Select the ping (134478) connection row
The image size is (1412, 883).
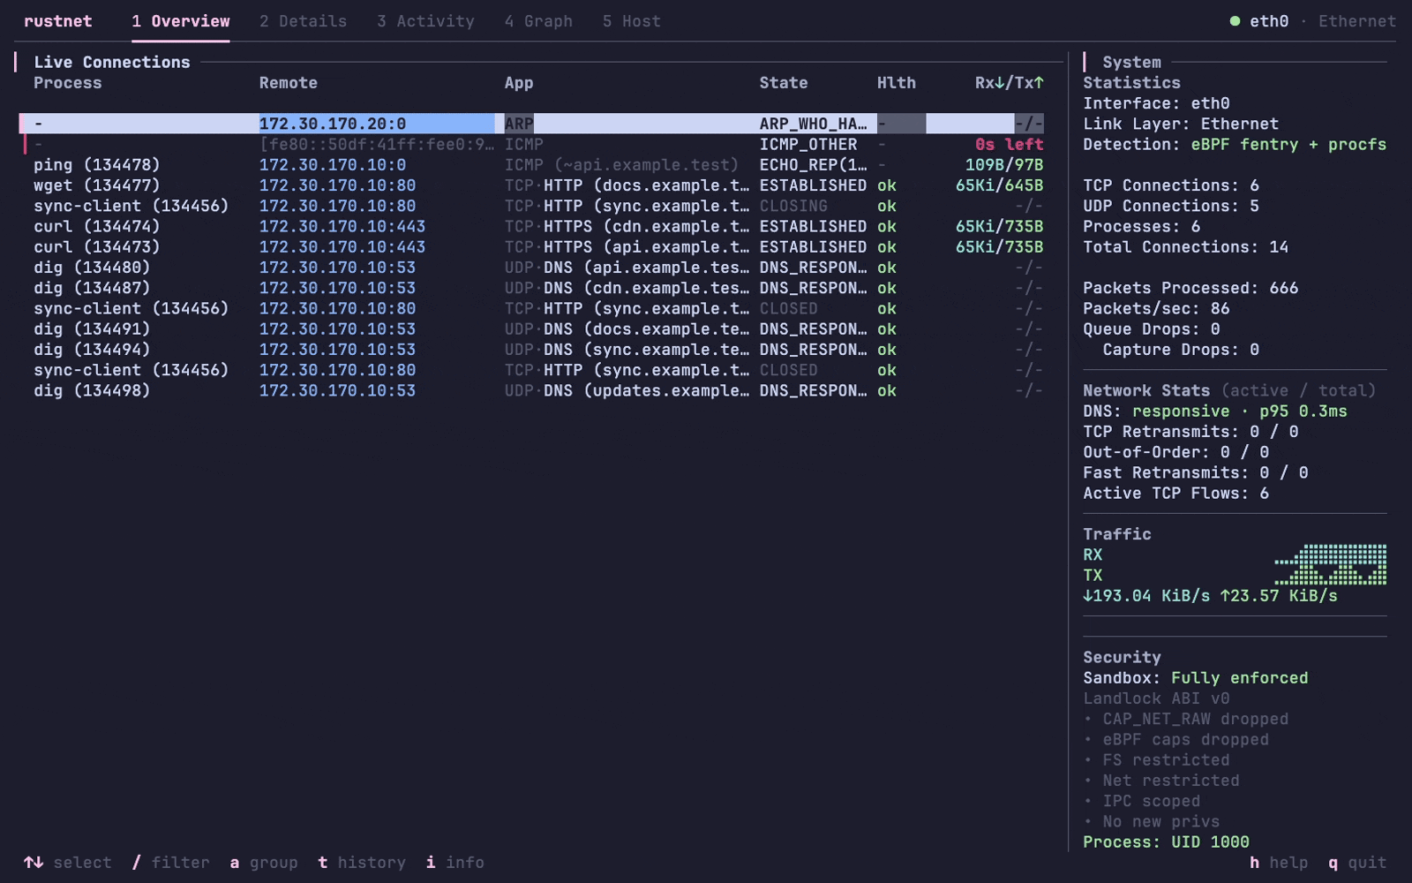(532, 165)
